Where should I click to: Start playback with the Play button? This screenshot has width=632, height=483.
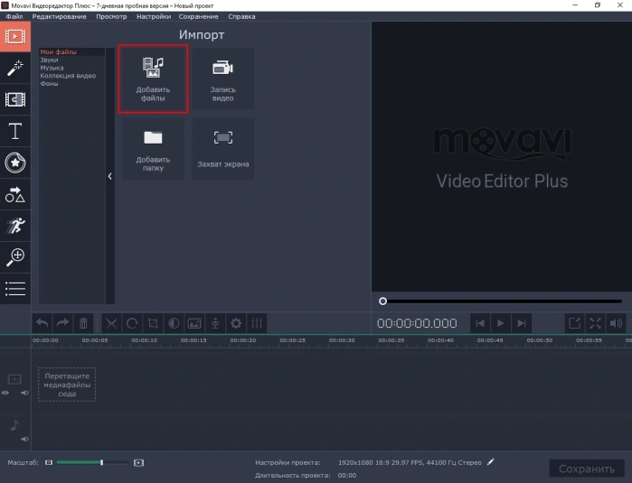(501, 323)
